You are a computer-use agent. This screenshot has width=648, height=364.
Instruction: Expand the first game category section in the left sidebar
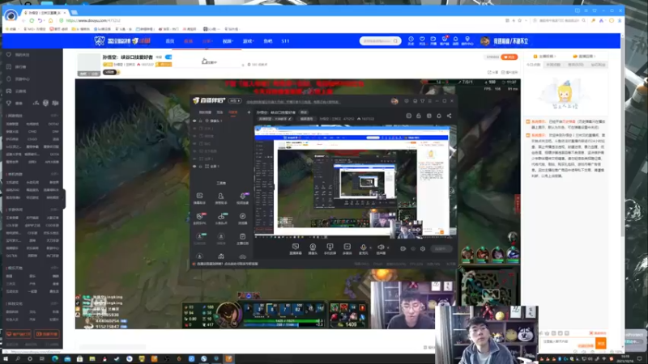(x=54, y=116)
